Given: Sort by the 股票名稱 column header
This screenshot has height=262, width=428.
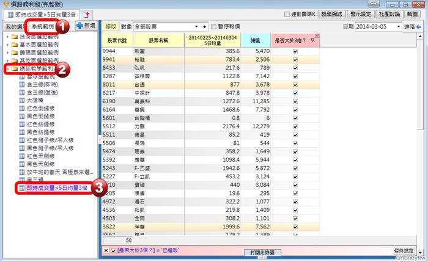Looking at the screenshot, I should (158, 40).
